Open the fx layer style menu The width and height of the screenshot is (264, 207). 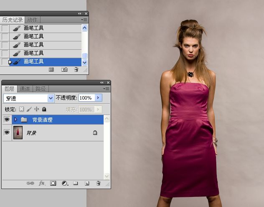pyautogui.click(x=42, y=183)
